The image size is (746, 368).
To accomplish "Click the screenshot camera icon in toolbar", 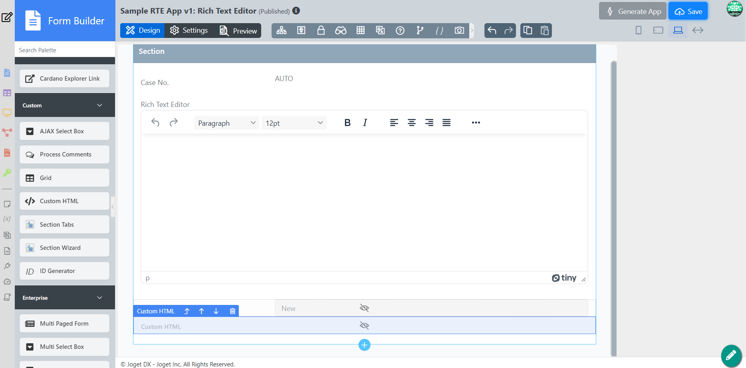I will [x=459, y=31].
